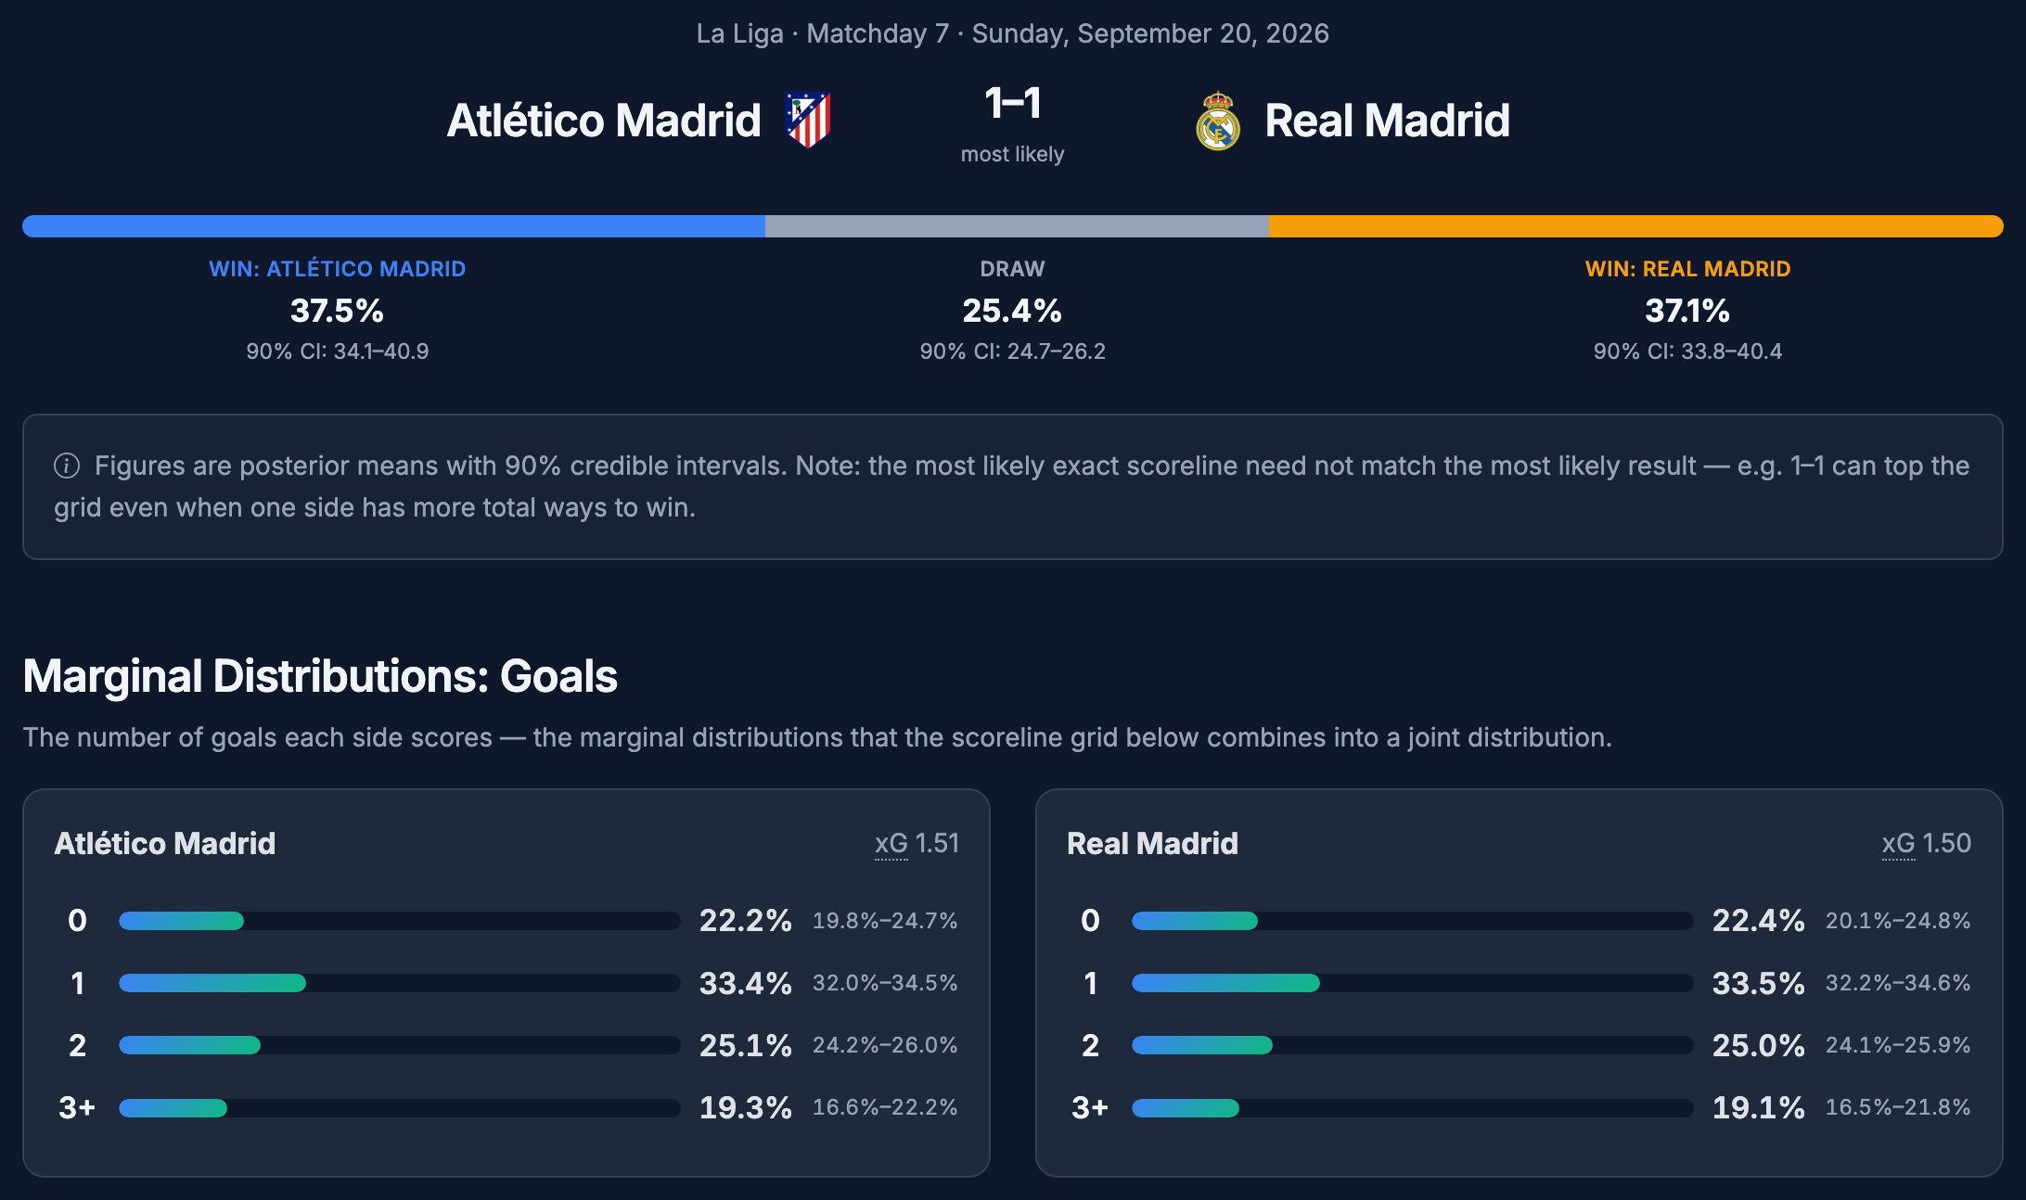Click the xG 1.50 label for Real Madrid
Image resolution: width=2026 pixels, height=1200 pixels.
click(x=1927, y=843)
